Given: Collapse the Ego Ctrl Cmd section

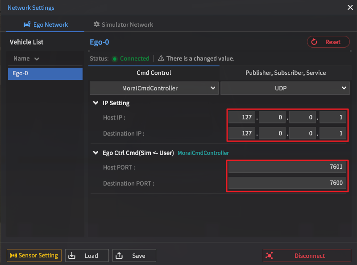Looking at the screenshot, I should coord(95,153).
